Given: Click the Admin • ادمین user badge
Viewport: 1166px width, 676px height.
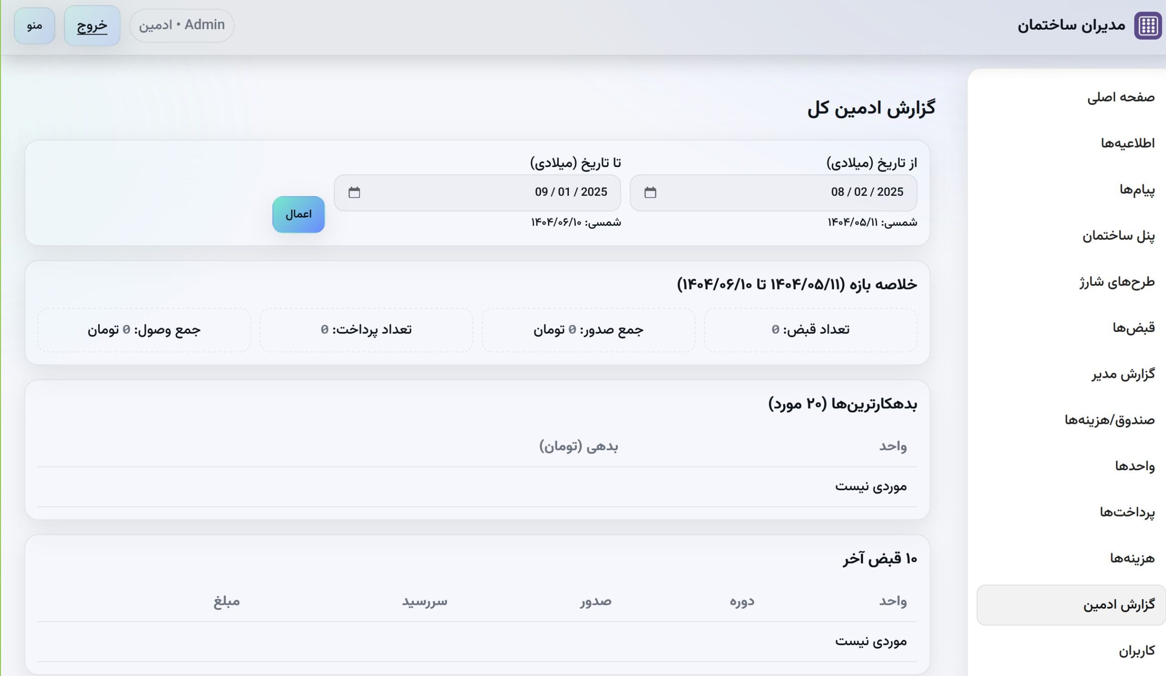Looking at the screenshot, I should pos(182,25).
